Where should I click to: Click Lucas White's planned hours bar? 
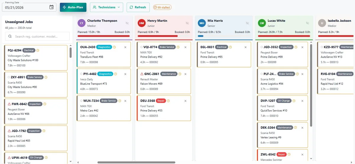click(x=284, y=36)
